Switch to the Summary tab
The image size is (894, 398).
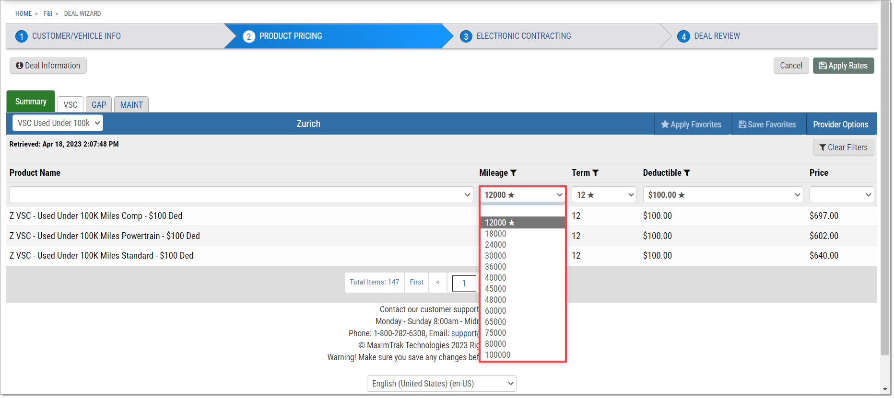(x=31, y=102)
